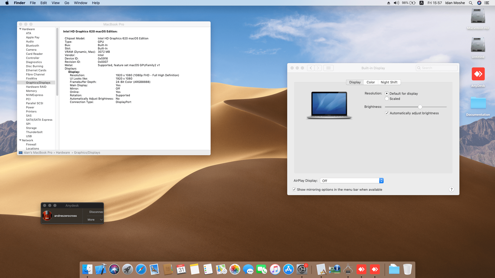Open Safari from the dock
Image resolution: width=495 pixels, height=278 pixels.
[x=141, y=270]
